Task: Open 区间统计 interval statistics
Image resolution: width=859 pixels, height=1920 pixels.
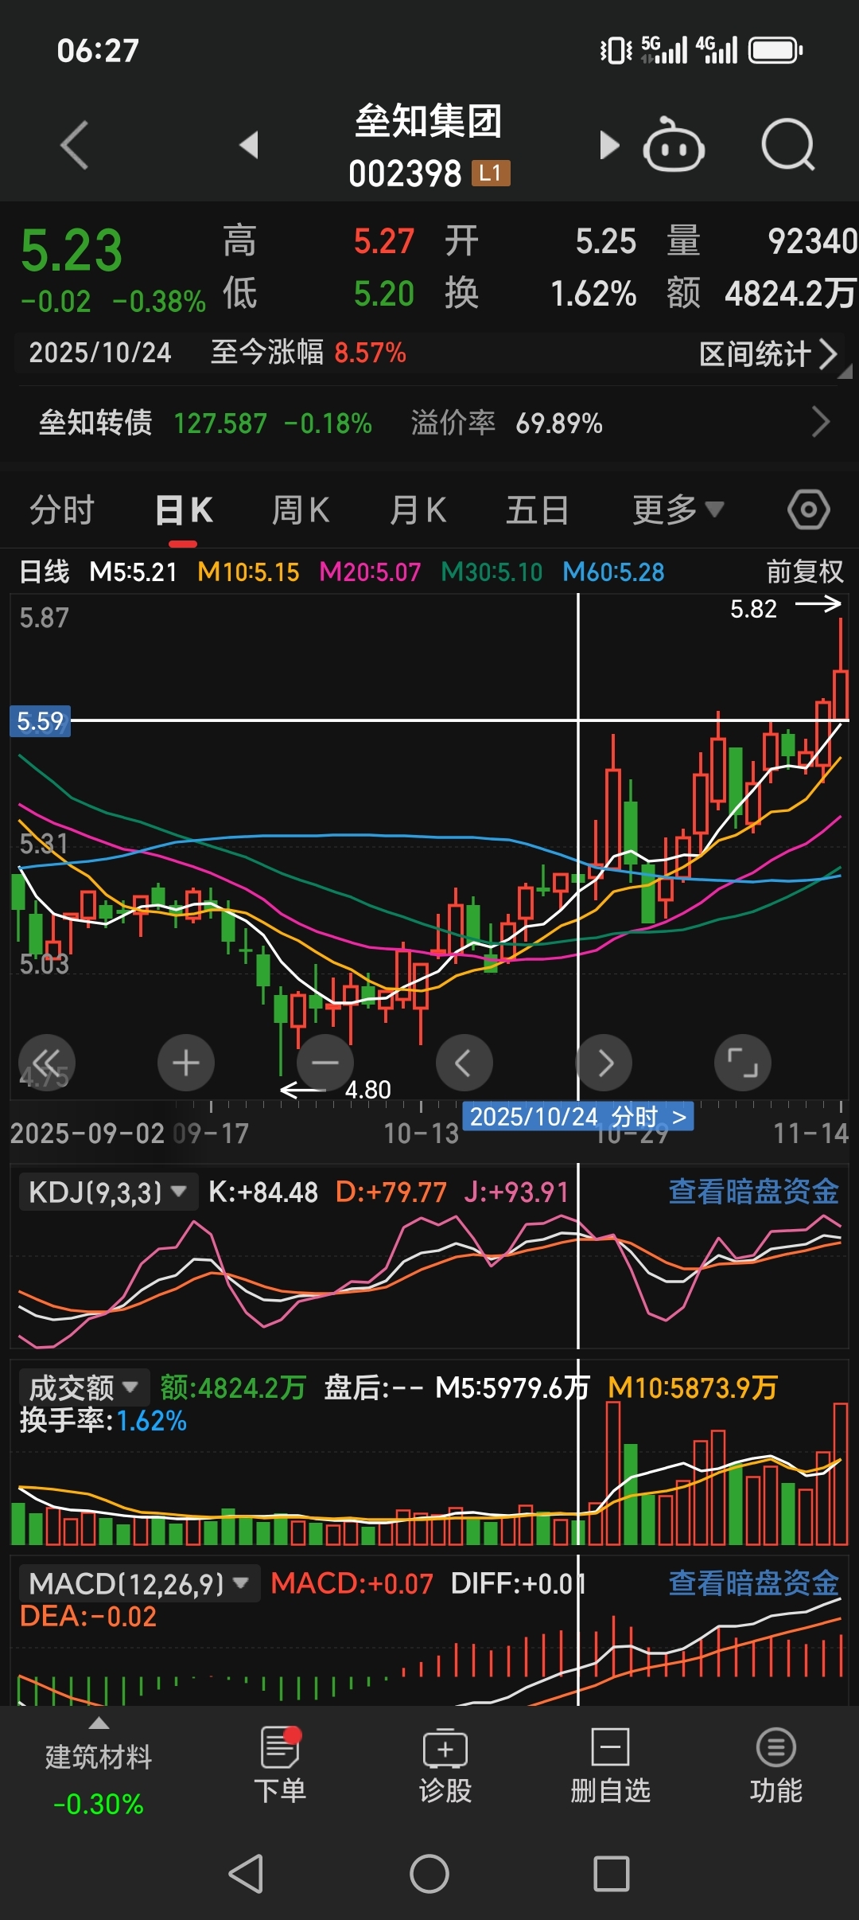Action: click(768, 354)
